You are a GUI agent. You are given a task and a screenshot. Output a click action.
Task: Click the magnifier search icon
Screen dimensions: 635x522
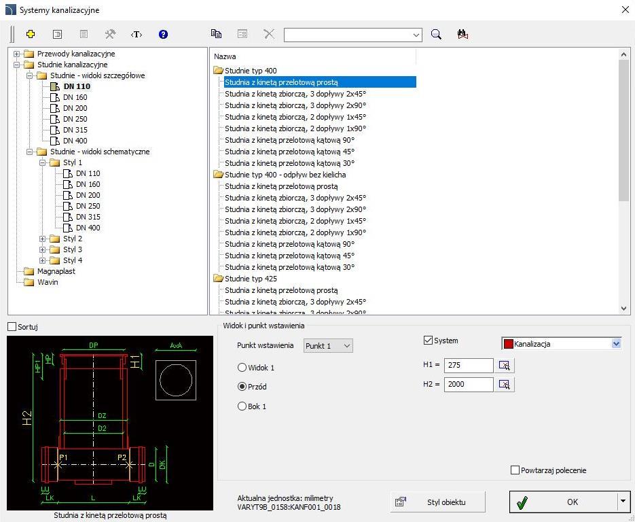click(x=436, y=34)
